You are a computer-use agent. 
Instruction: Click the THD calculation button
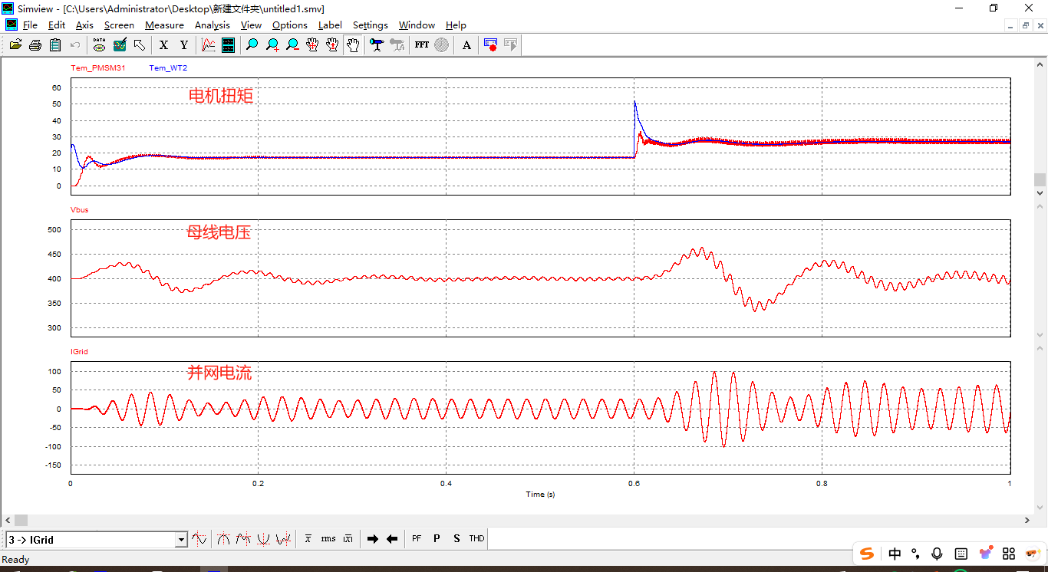pyautogui.click(x=476, y=539)
